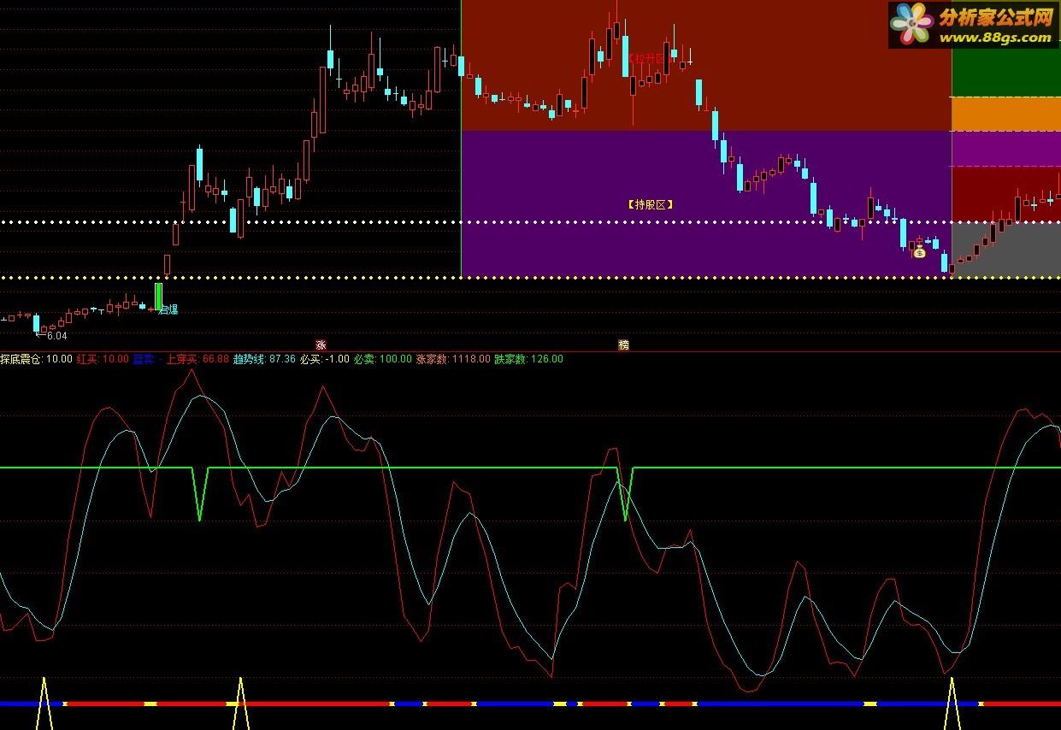This screenshot has height=730, width=1061.
Task: Click indicator name 探底震仓: 10.00
Action: pyautogui.click(x=37, y=359)
